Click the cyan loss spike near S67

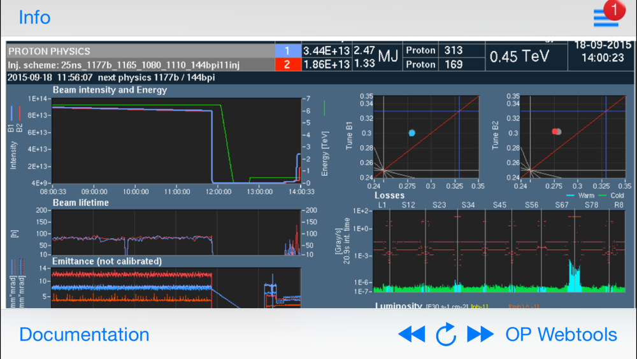575,277
